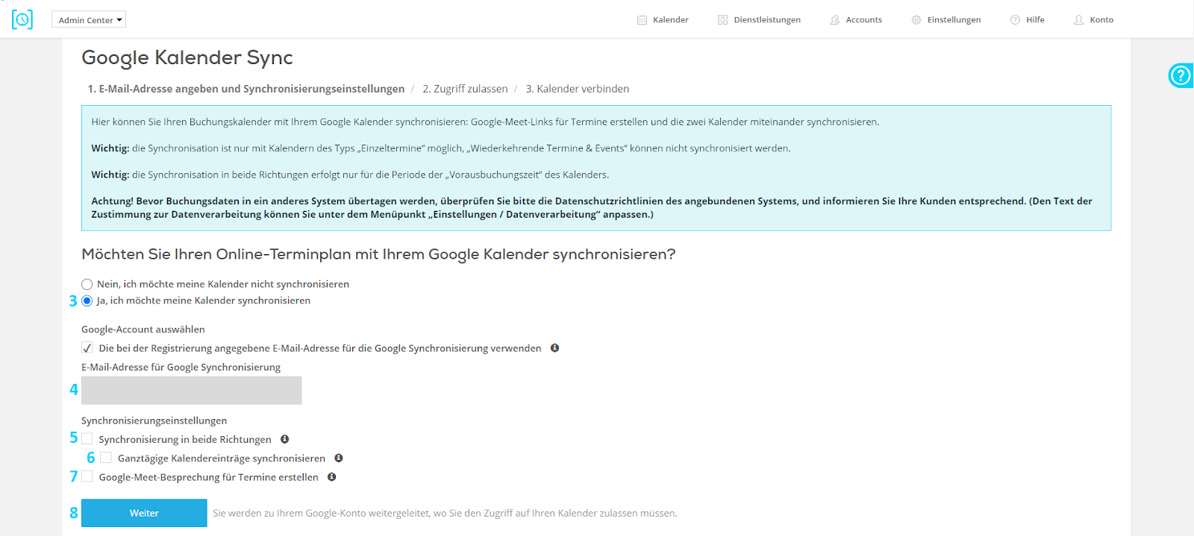Click info icon next to Google-Meet-Besprechung
Viewport: 1194px width, 536px height.
[x=331, y=477]
